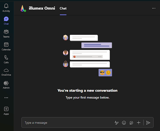Viewport: 160px width, 131px height.
Task: Open the Teams section
Action: (x=6, y=32)
